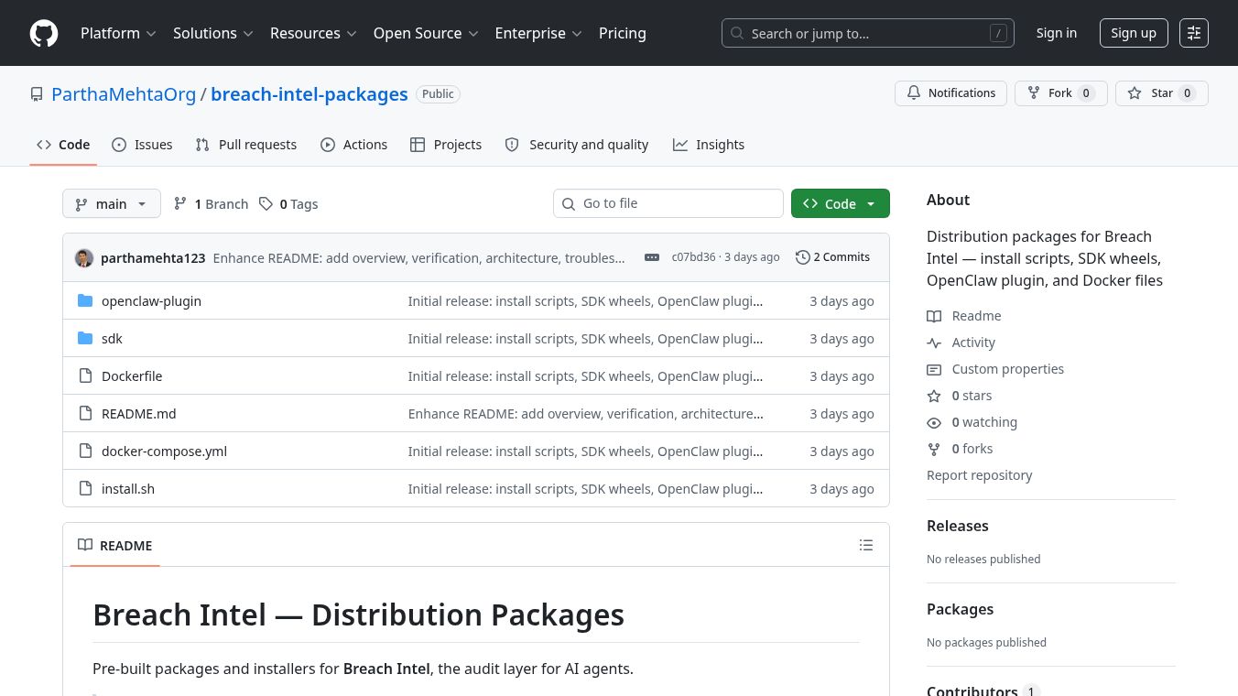
Task: Expand the Platform menu
Action: point(118,33)
